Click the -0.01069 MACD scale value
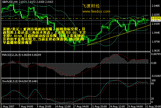 (156, 76)
